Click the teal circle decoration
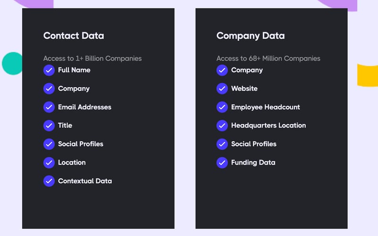This screenshot has width=378, height=236. pyautogui.click(x=11, y=63)
